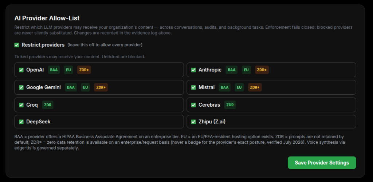
Task: Click the Restrict providers label
Action: point(43,45)
